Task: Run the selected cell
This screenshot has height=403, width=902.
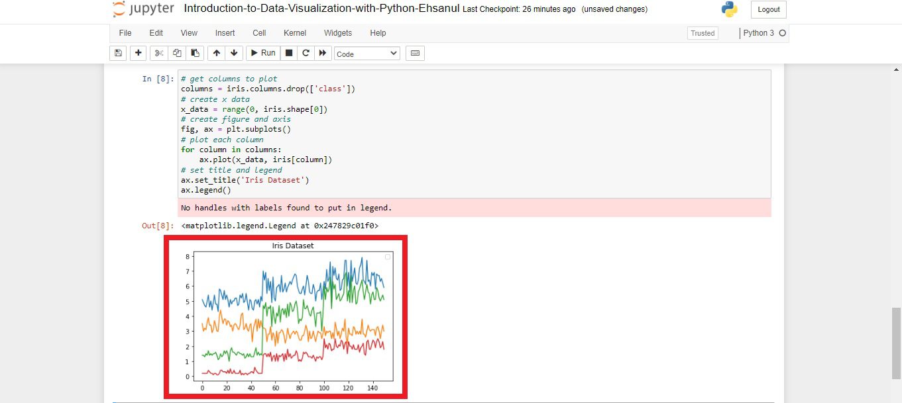Action: (x=262, y=53)
